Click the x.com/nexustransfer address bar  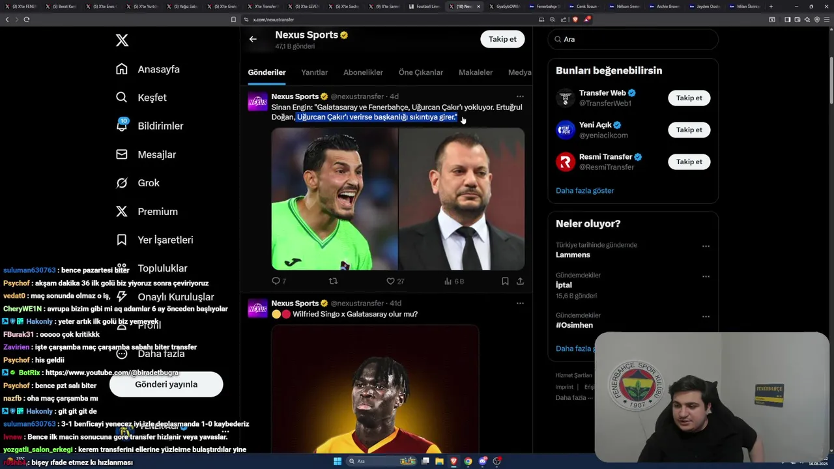pyautogui.click(x=391, y=20)
